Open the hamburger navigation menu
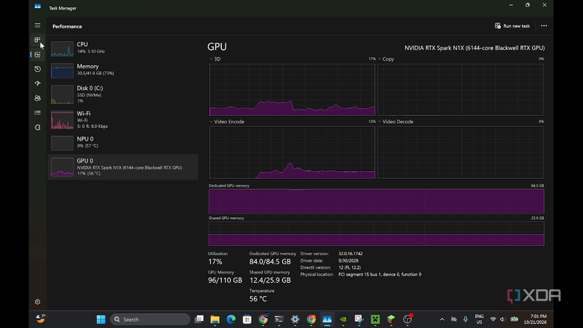The width and height of the screenshot is (583, 328). [x=37, y=25]
